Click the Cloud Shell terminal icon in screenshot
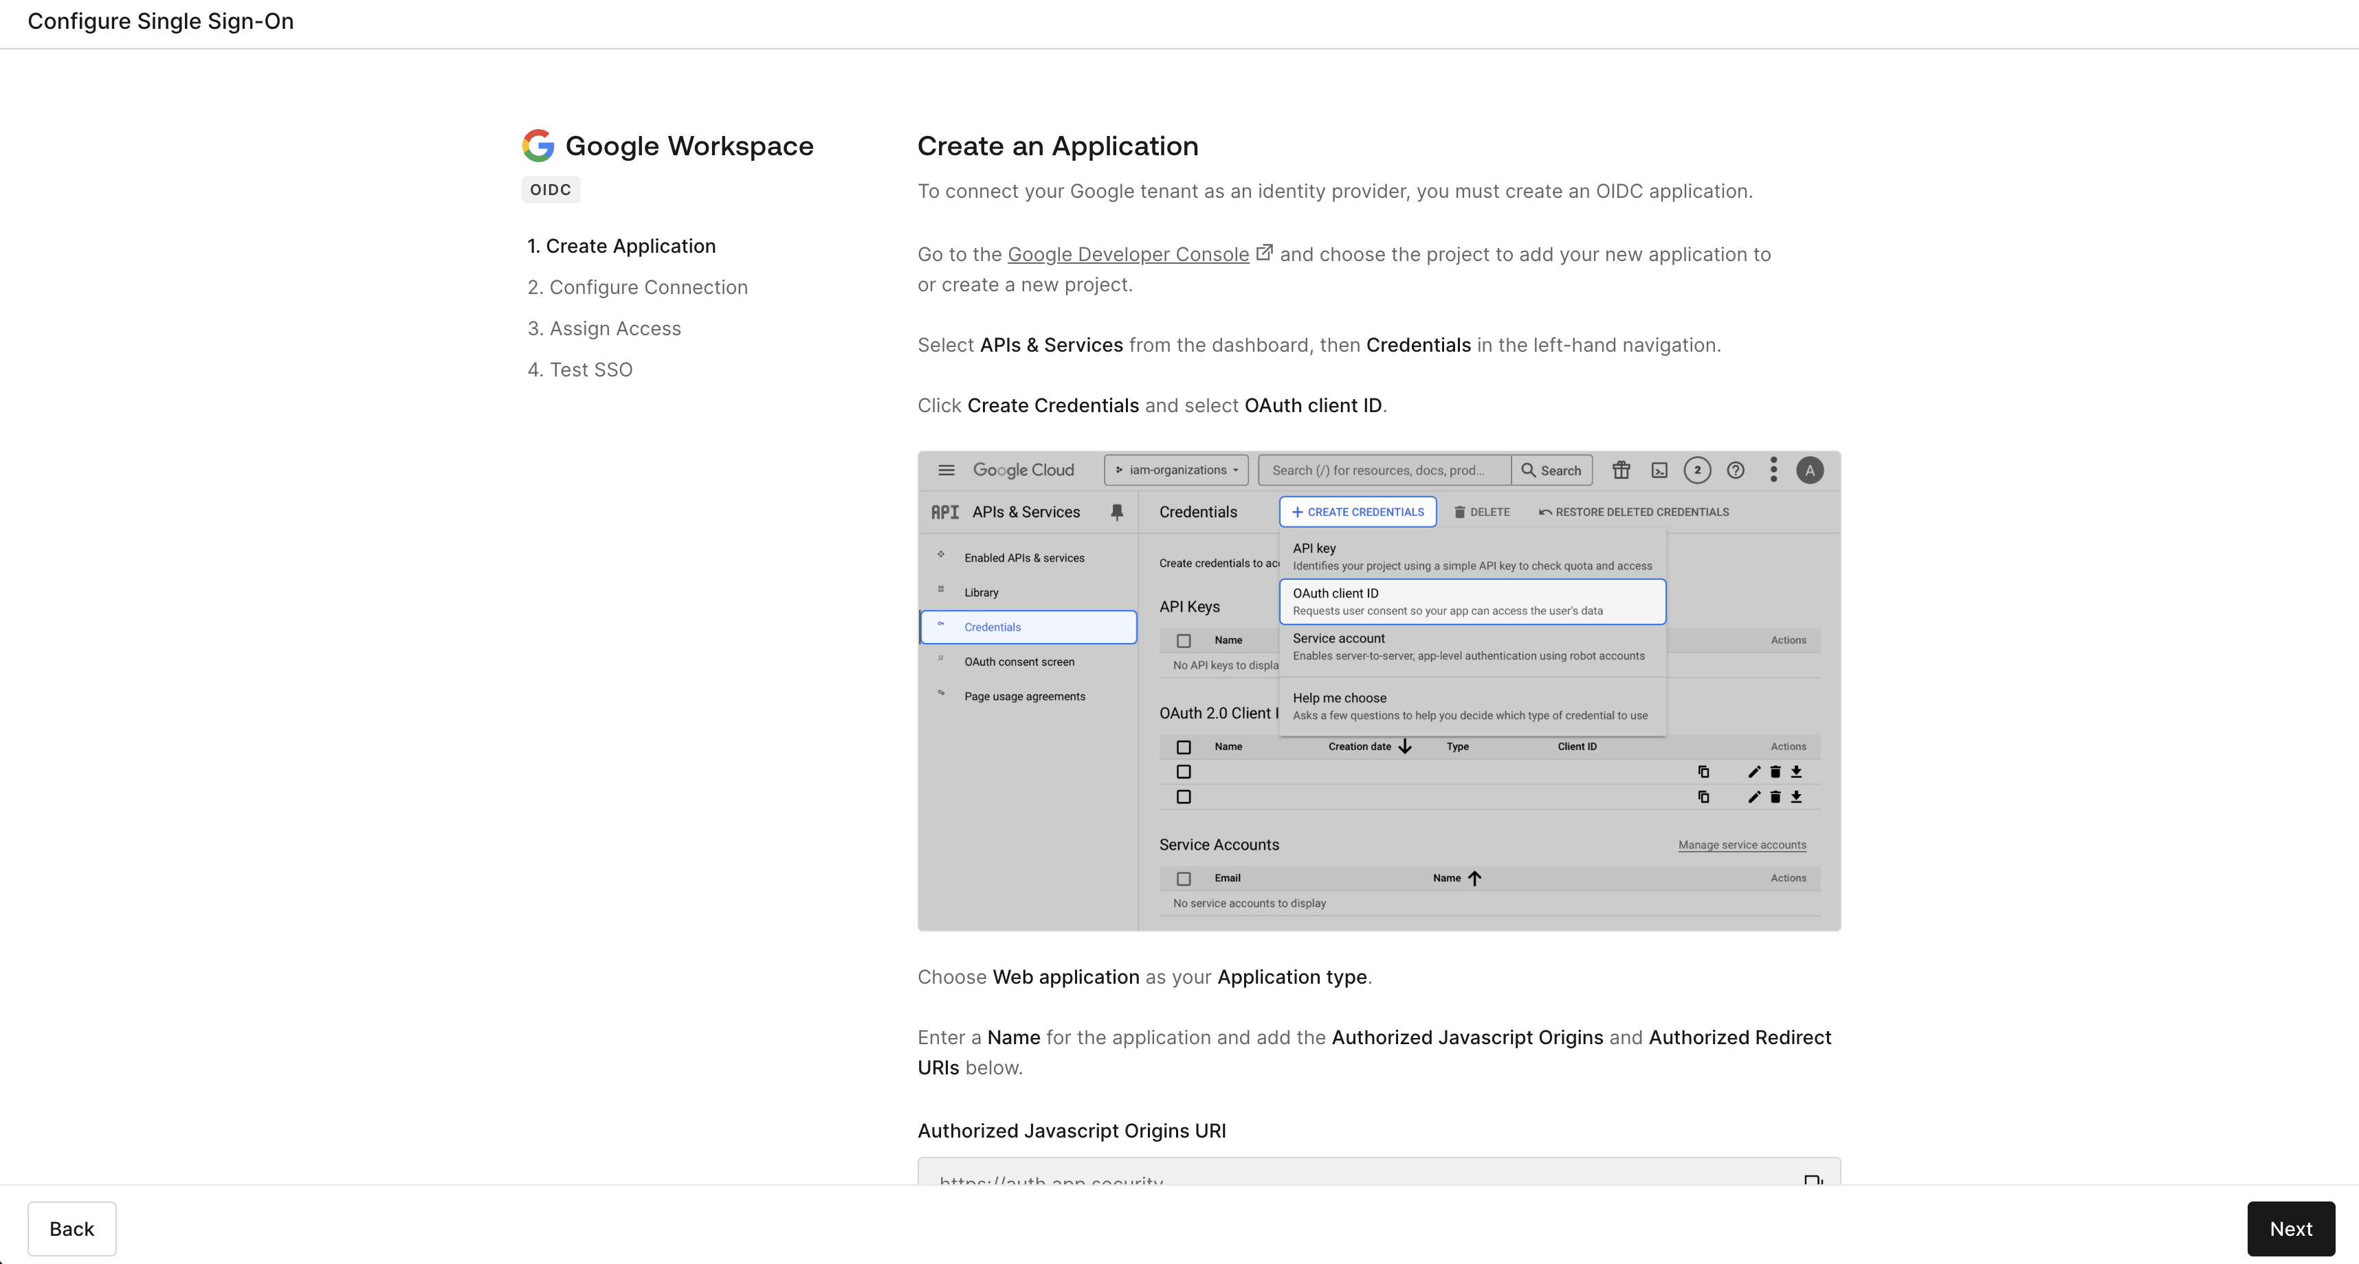2359x1264 pixels. point(1659,471)
